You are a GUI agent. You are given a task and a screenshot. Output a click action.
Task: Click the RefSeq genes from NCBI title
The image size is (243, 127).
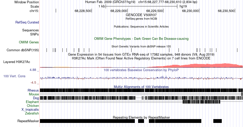[x=141, y=19]
